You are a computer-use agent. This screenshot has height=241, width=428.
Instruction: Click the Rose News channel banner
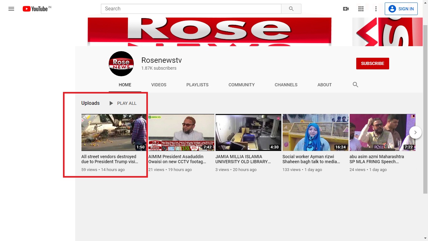[x=249, y=32]
